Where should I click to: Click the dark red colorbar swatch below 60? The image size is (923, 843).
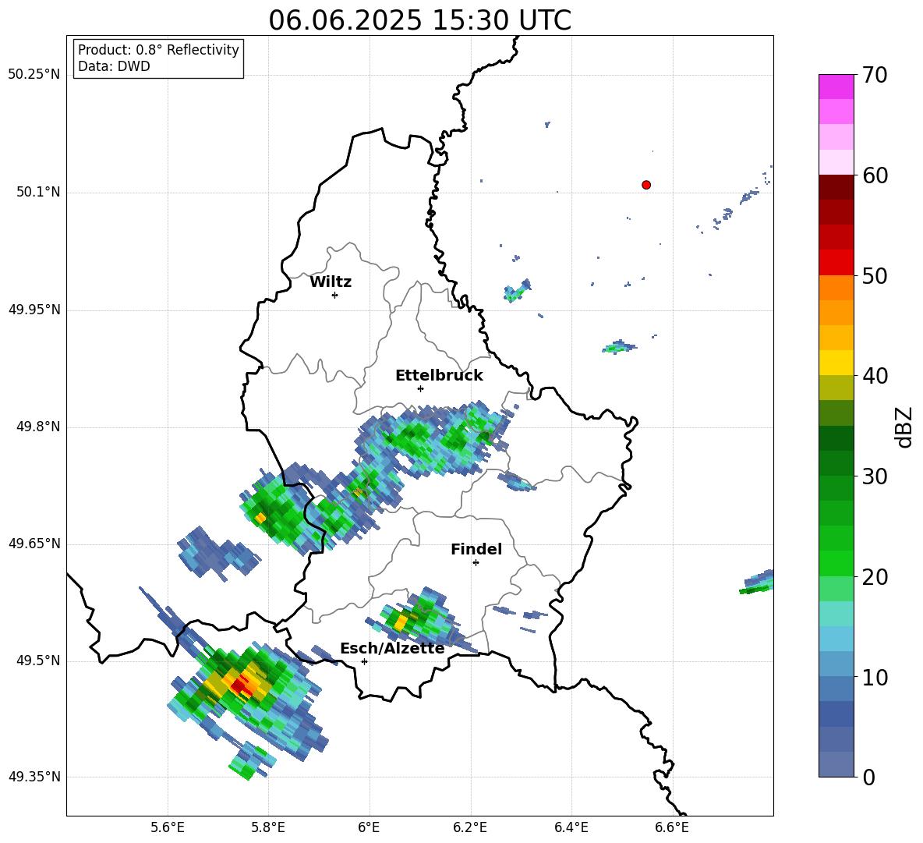point(836,187)
